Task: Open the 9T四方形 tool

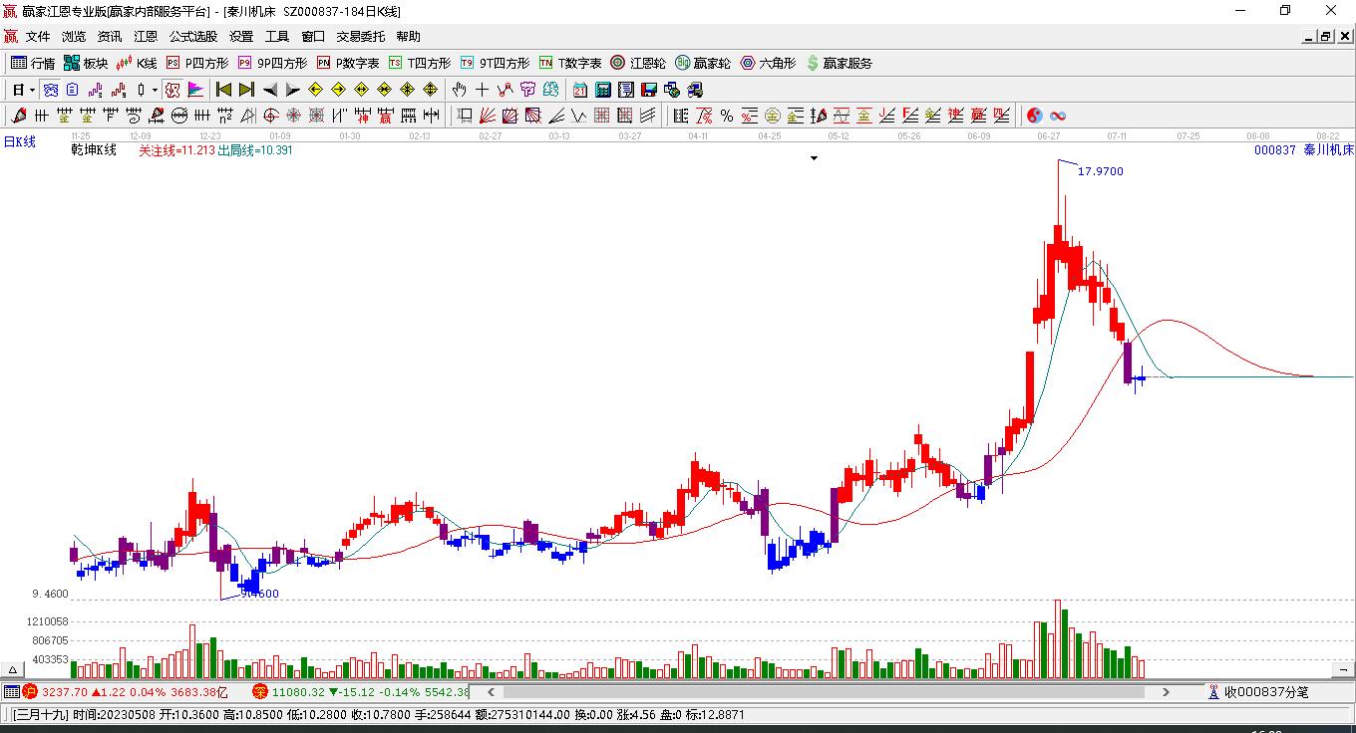Action: [x=496, y=63]
